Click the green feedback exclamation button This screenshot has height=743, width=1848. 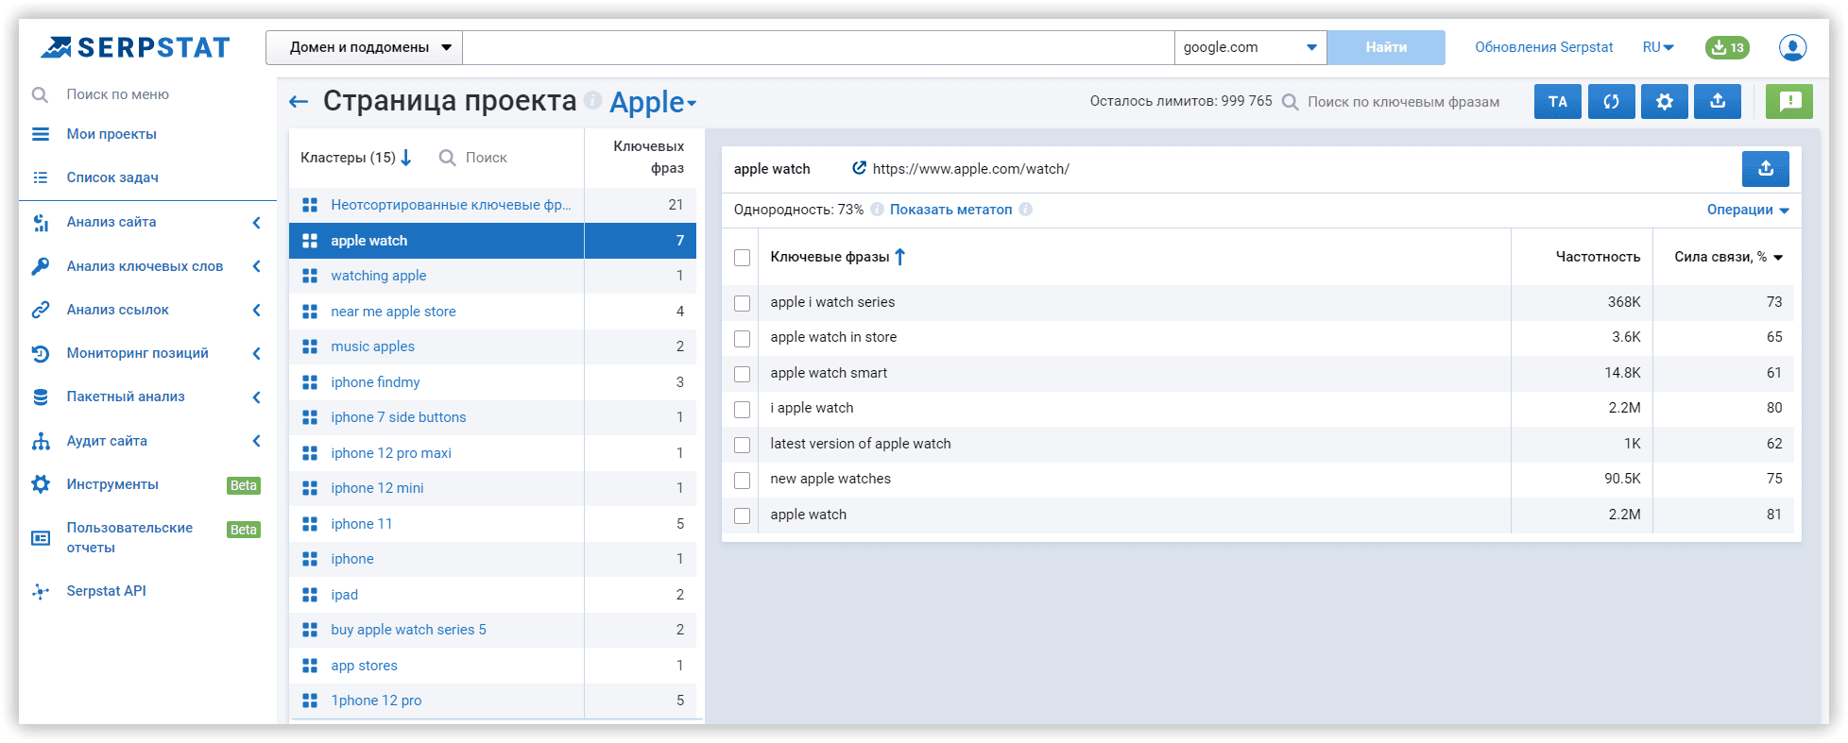click(1789, 102)
